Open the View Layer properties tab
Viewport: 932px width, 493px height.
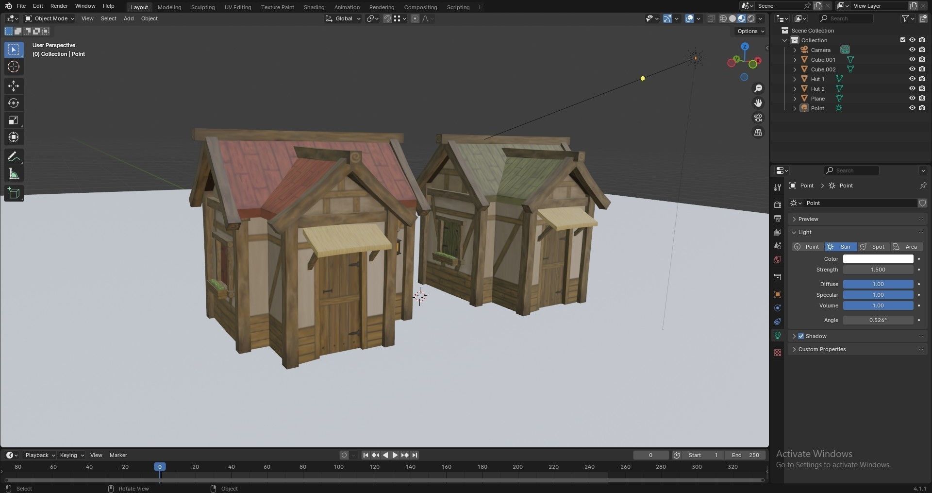tap(778, 232)
